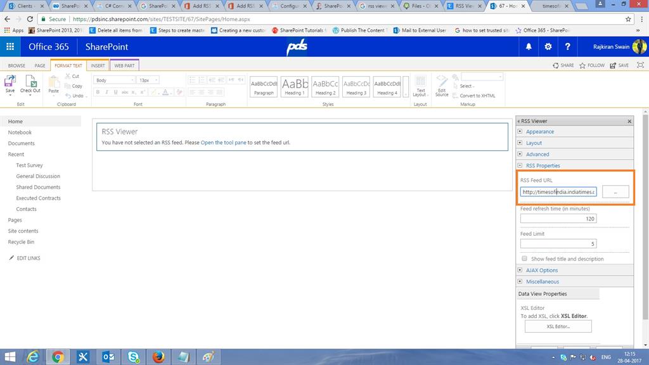This screenshot has height=365, width=649.
Task: Expand the Appearance section
Action: [522, 131]
